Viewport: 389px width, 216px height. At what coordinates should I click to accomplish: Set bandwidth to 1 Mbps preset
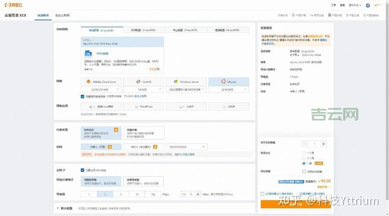(89, 194)
